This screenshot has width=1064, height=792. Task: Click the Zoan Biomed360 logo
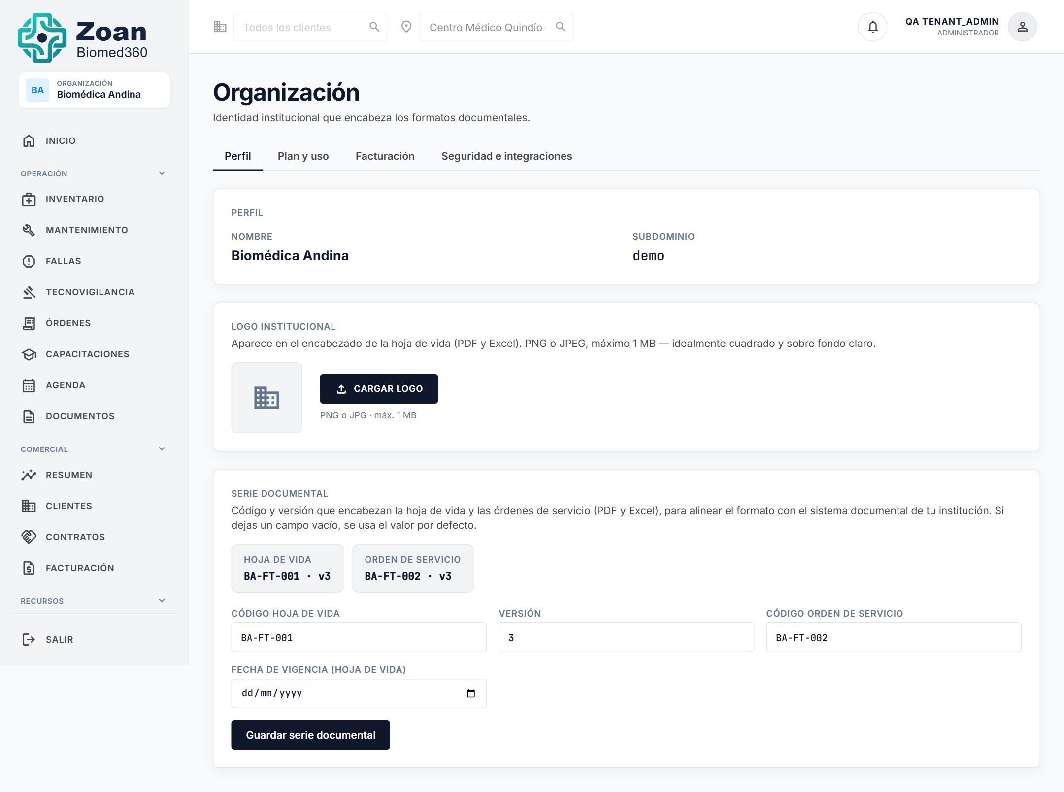(x=83, y=38)
